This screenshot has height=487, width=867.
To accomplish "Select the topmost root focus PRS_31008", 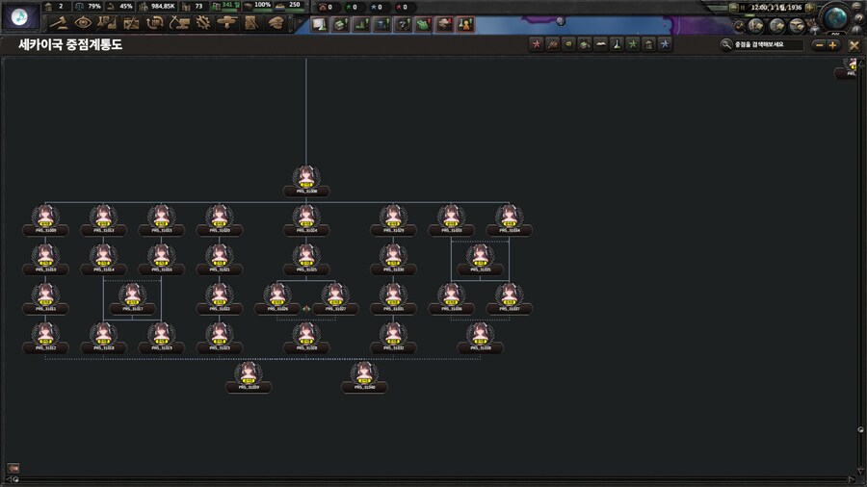I will tap(306, 179).
